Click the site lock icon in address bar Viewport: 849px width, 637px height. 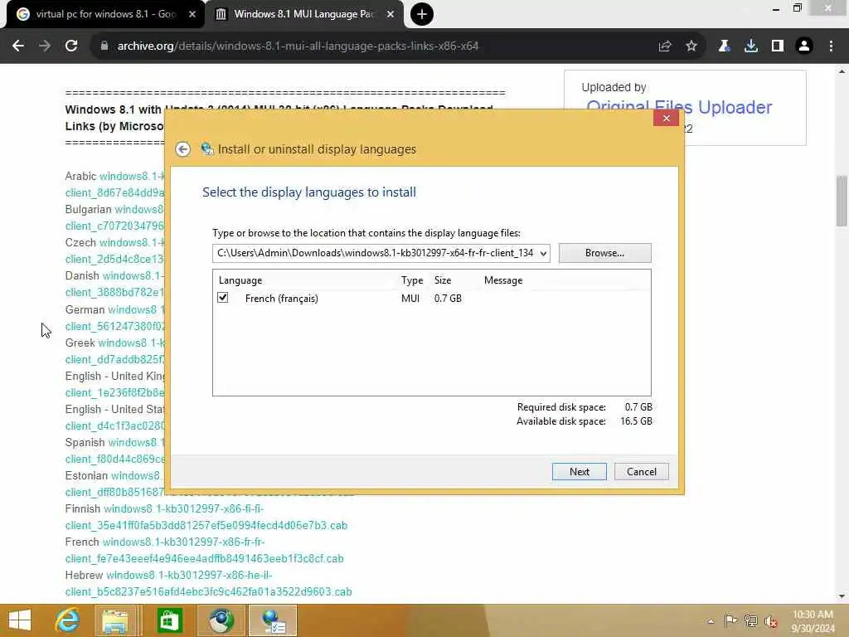(x=104, y=46)
